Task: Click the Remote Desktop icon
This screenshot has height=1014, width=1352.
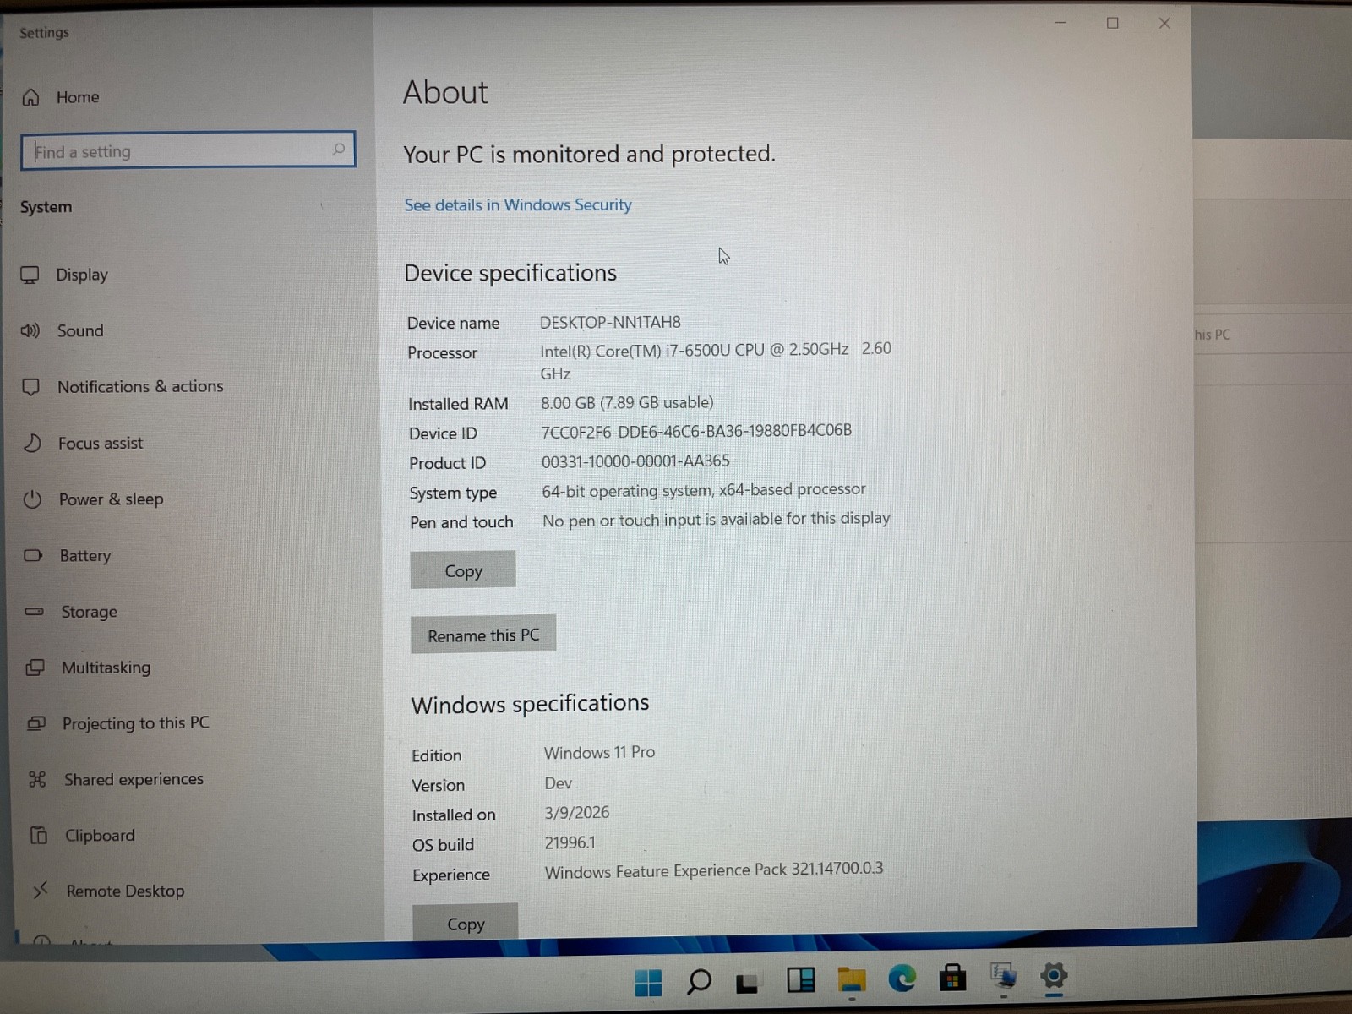Action: tap(41, 890)
